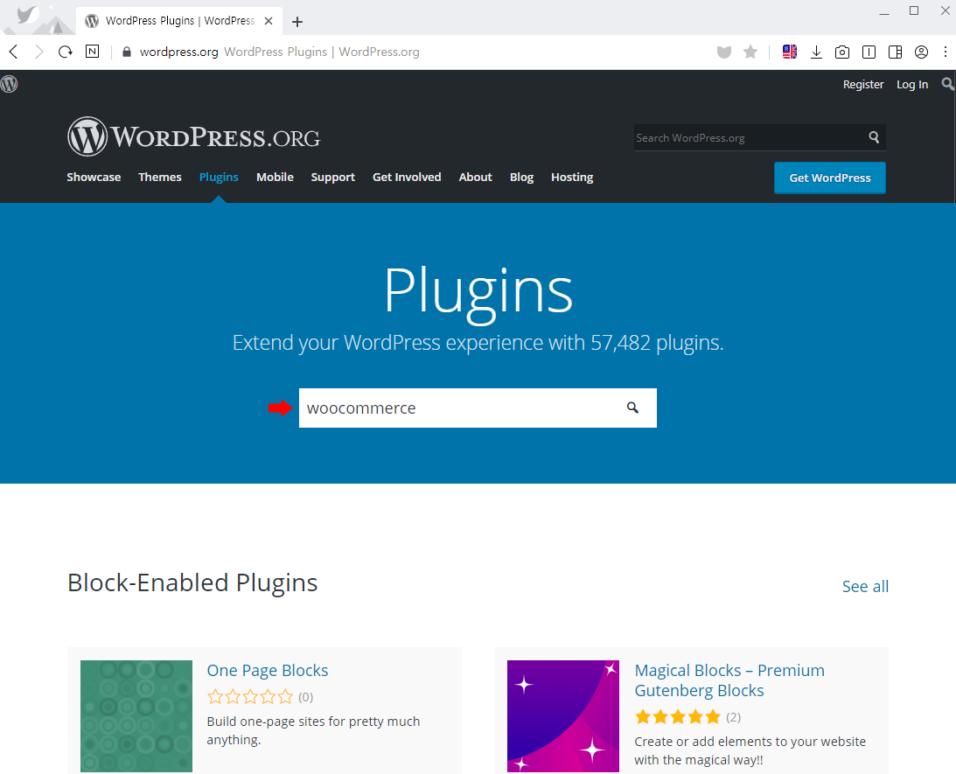Open downloads via the download arrow icon
Viewport: 956px width, 774px height.
[x=816, y=52]
